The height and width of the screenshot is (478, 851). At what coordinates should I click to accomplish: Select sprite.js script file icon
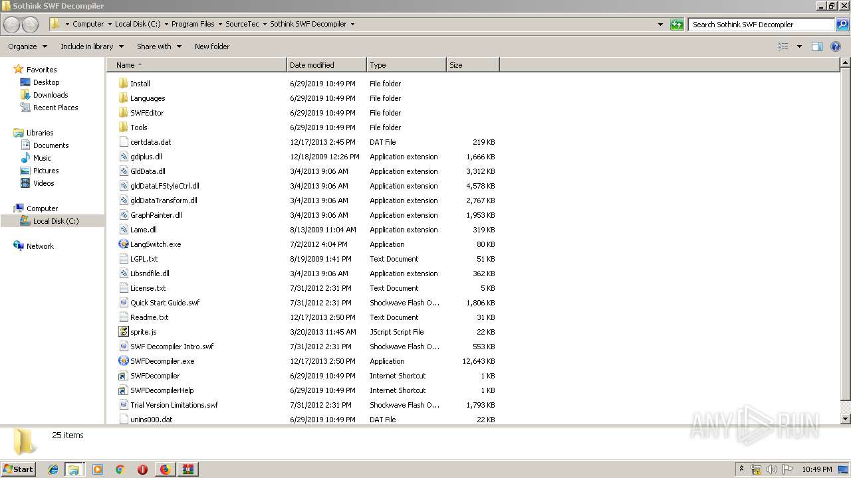pos(123,332)
